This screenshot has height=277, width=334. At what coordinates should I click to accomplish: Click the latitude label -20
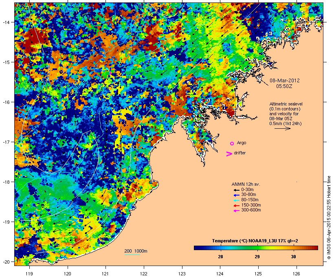point(6,262)
